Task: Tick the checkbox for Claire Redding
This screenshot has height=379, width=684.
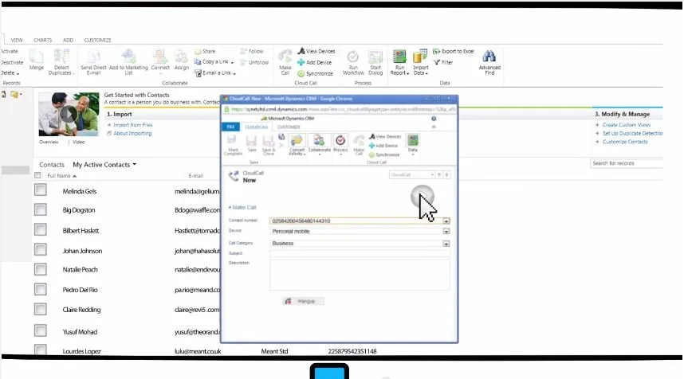Action: [41, 309]
